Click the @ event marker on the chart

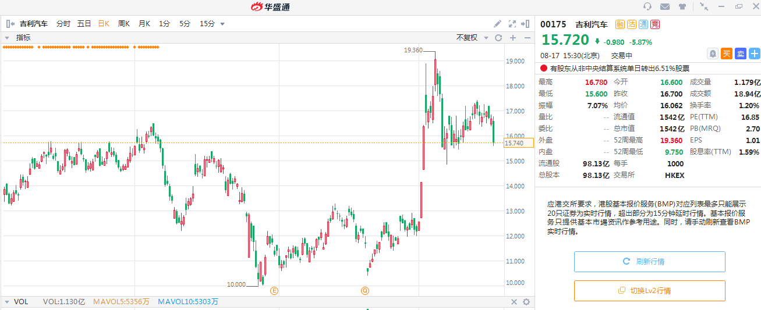click(365, 290)
